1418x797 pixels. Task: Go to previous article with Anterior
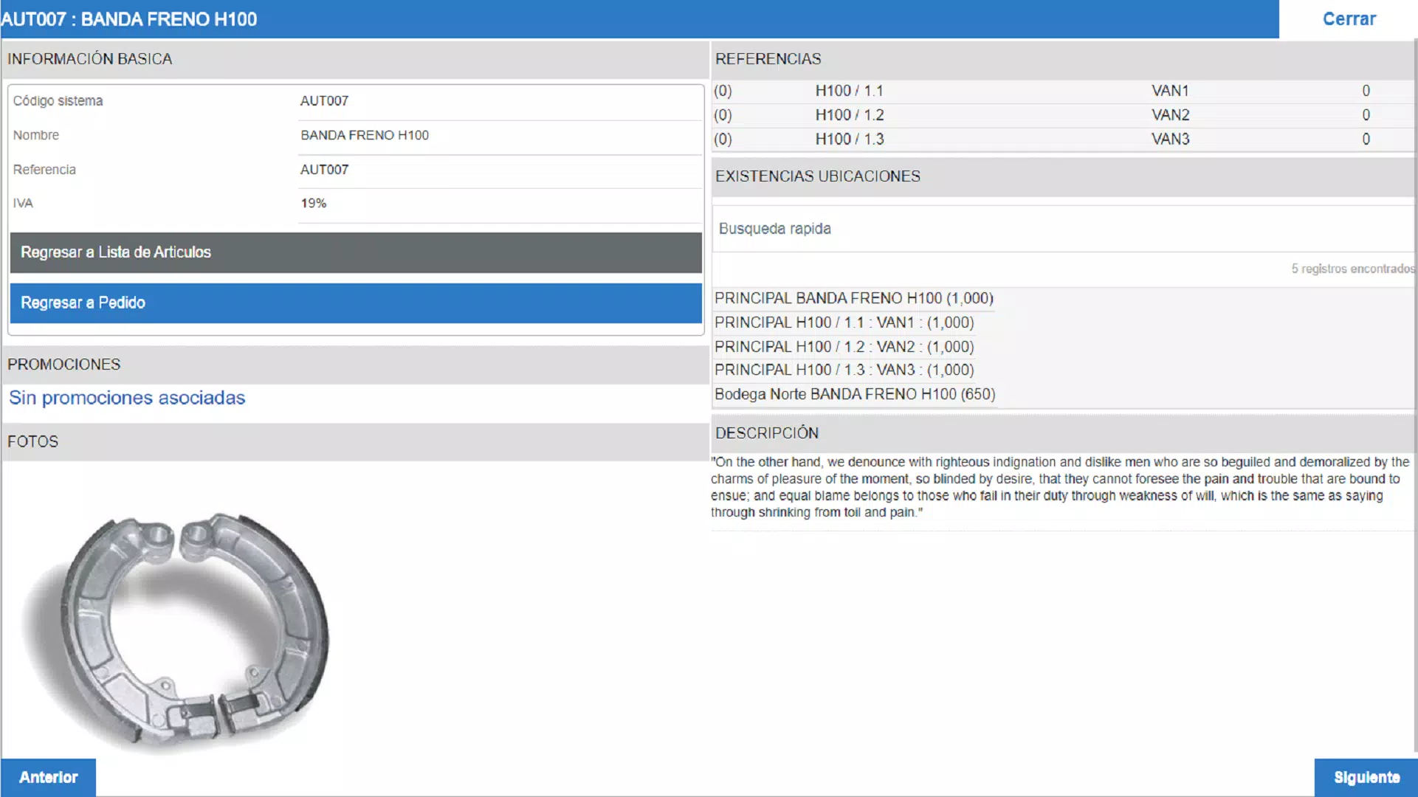(48, 777)
